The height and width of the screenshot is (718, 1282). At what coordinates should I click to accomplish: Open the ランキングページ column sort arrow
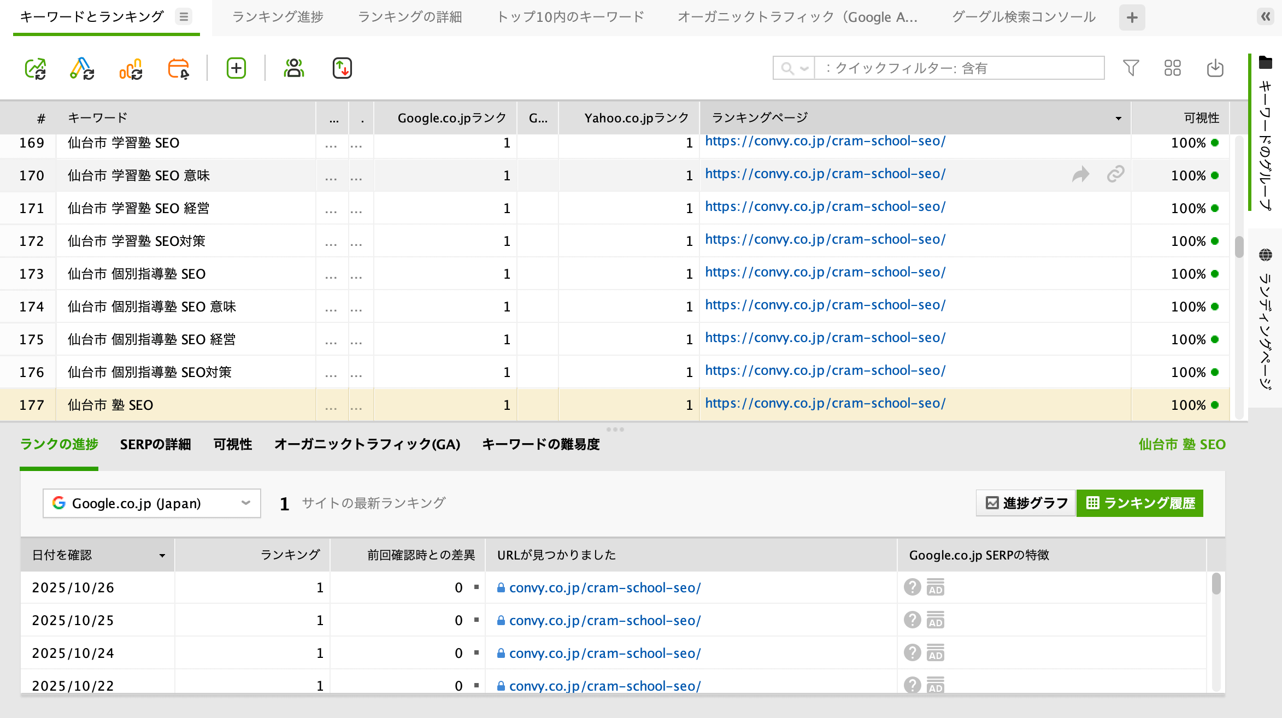coord(1119,119)
